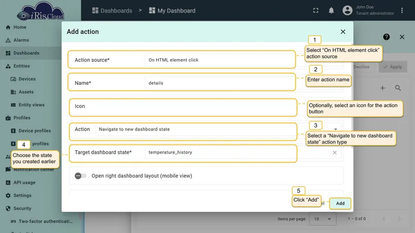Open Home in the sidebar
The width and height of the screenshot is (415, 233).
[x=20, y=27]
